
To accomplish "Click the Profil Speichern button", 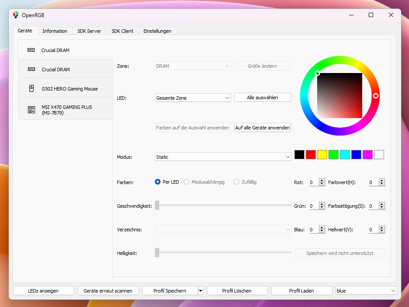I will pyautogui.click(x=170, y=290).
